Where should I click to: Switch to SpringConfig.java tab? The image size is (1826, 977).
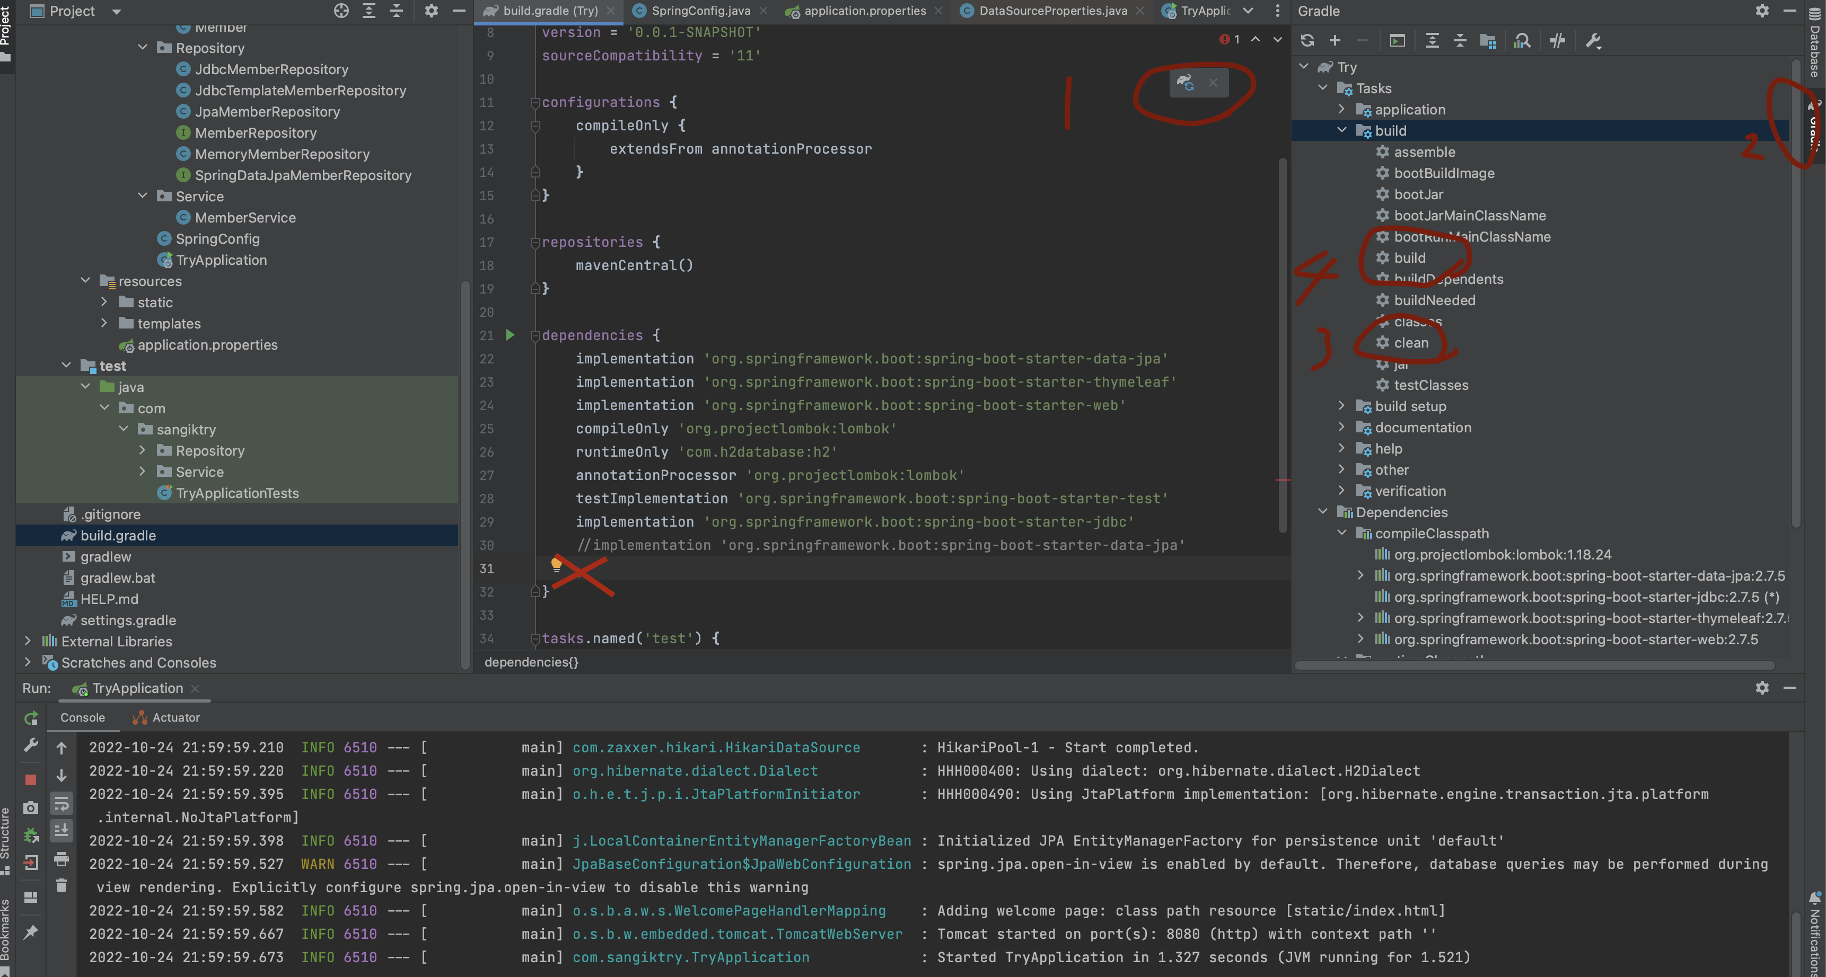tap(700, 11)
